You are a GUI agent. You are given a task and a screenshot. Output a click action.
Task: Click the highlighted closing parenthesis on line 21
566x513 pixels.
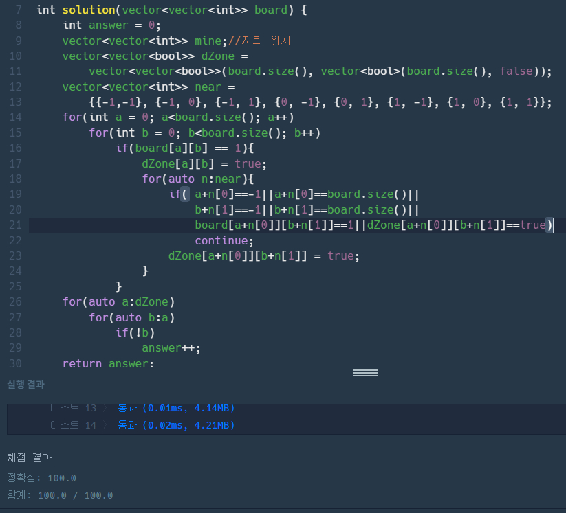pos(549,225)
